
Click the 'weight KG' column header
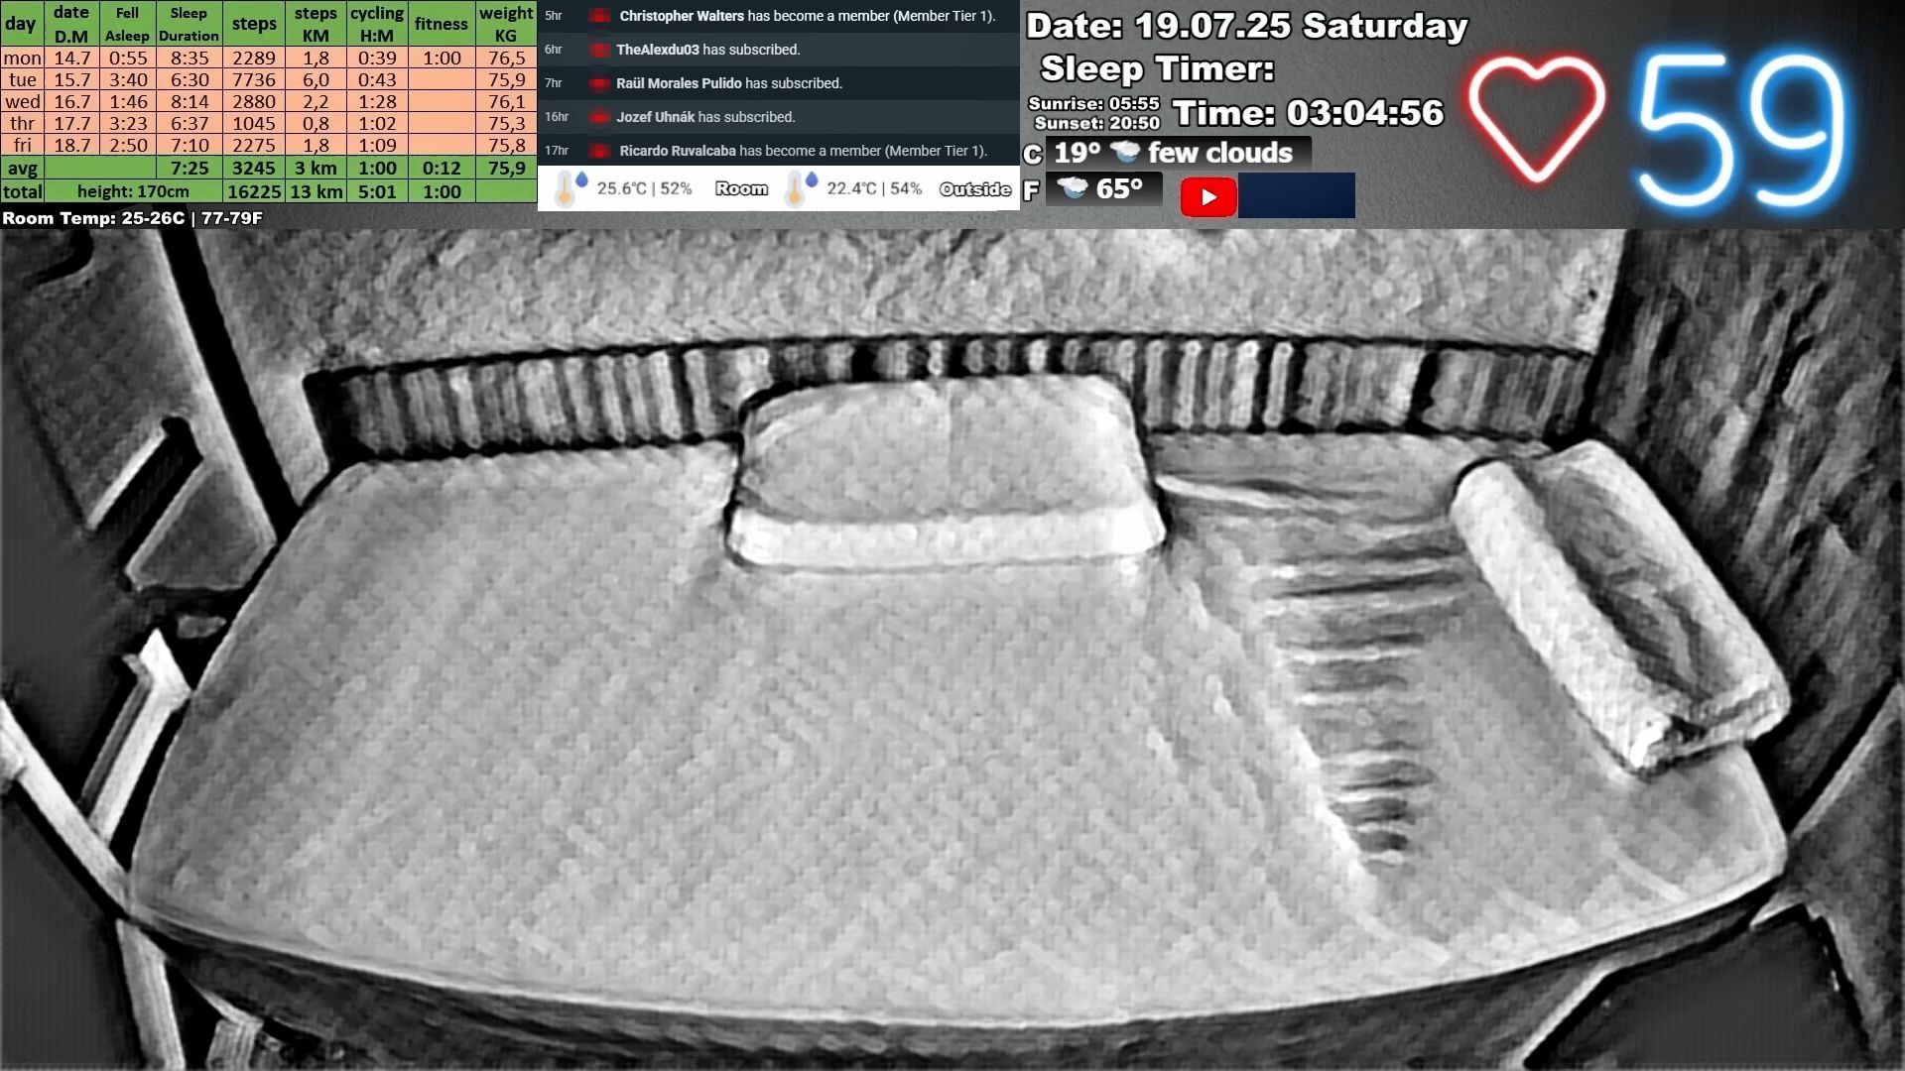(506, 24)
